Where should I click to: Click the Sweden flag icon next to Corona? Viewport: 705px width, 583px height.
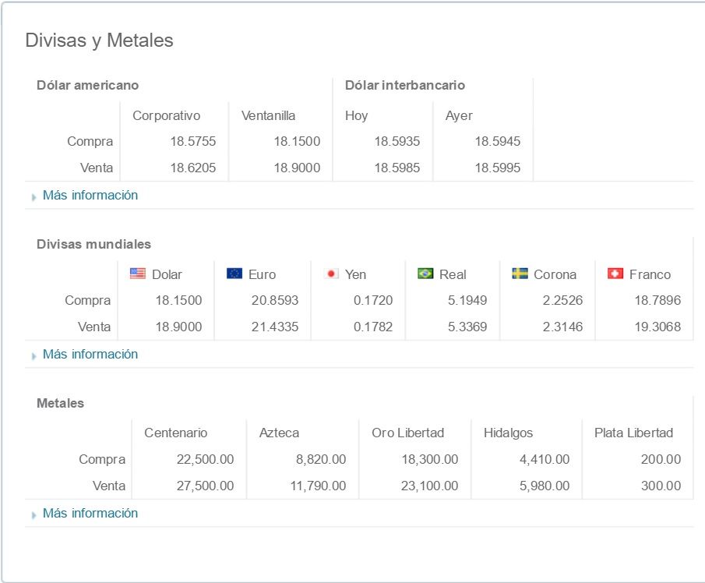point(520,274)
